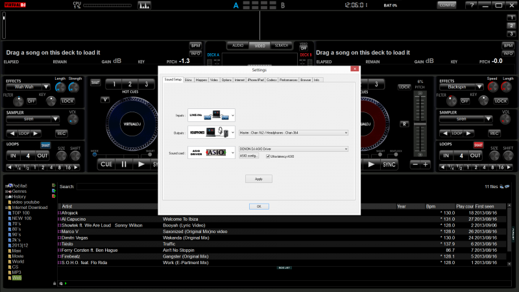Open the Master/Headphones channel output dropdown
The width and height of the screenshot is (519, 292).
click(x=293, y=132)
